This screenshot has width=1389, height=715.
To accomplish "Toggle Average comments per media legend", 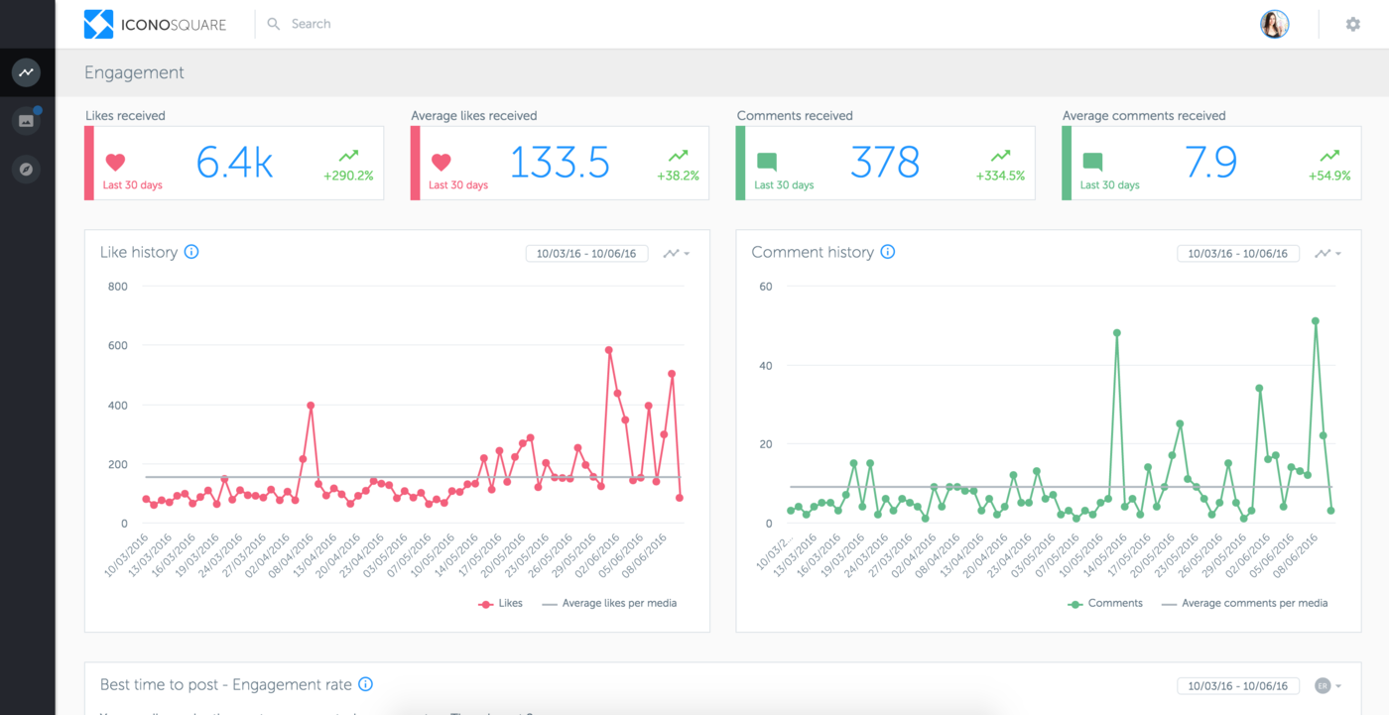I will [x=1244, y=603].
